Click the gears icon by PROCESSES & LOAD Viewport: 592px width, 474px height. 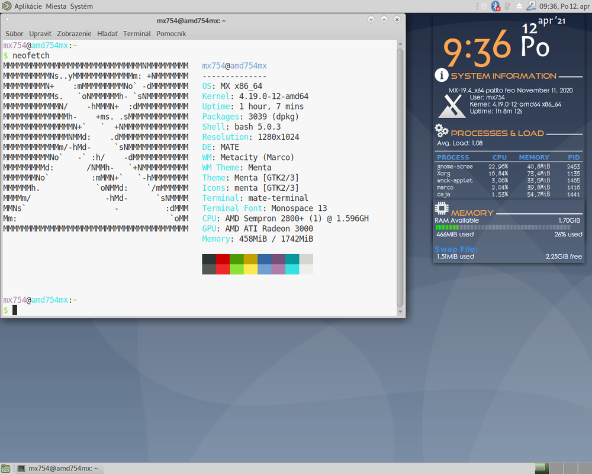[442, 131]
